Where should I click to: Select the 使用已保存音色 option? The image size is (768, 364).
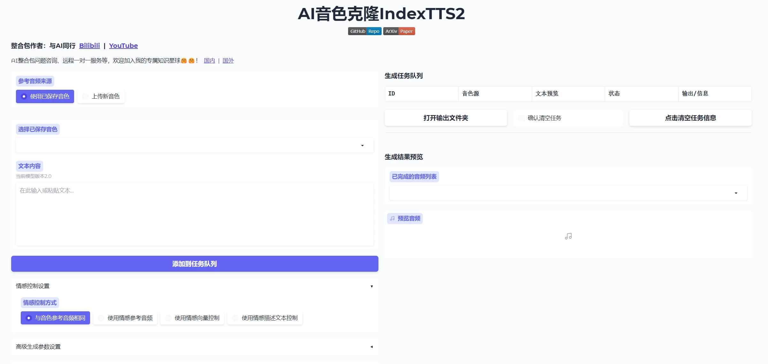tap(45, 96)
